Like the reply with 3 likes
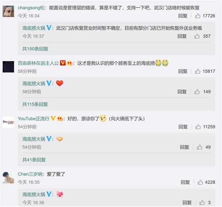The width and height of the screenshot is (222, 207). point(202,203)
